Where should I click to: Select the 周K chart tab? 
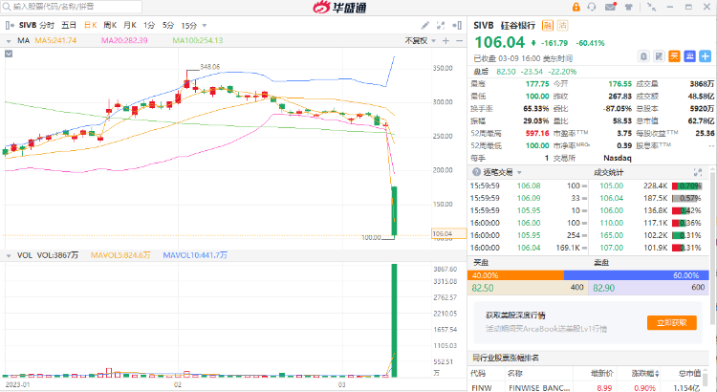click(110, 25)
